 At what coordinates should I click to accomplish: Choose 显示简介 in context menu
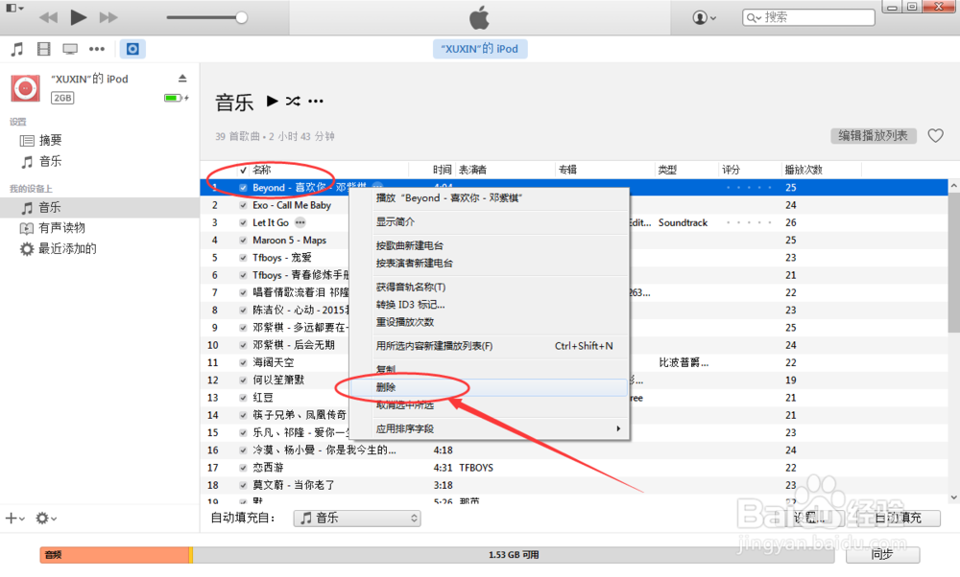[x=489, y=221]
